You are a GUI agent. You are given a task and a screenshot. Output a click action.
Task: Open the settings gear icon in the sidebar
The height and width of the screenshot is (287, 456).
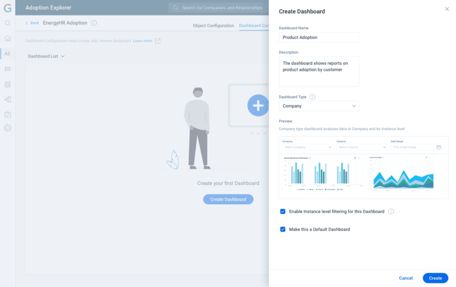coord(7,128)
